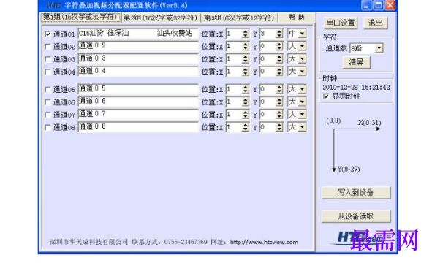432x263 pixels.
Task: Click the clock text 2010-12-28 15:21:42
Action: tap(356, 88)
